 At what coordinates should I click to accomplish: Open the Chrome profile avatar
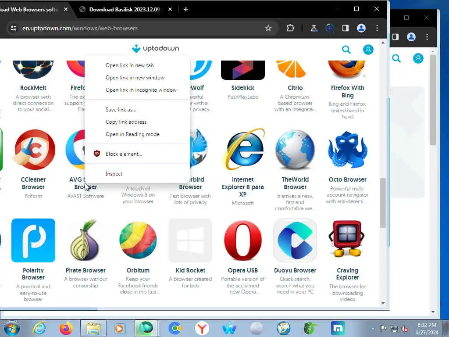(x=361, y=28)
